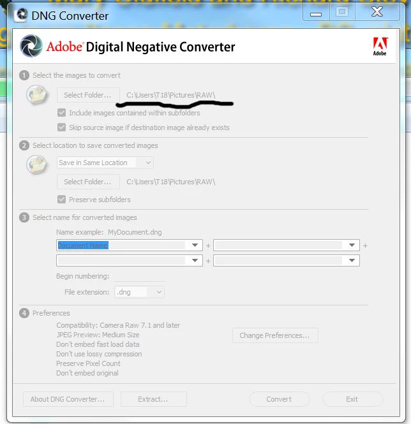Click Preserve Pixel Count text
411x424 pixels.
[x=88, y=363]
